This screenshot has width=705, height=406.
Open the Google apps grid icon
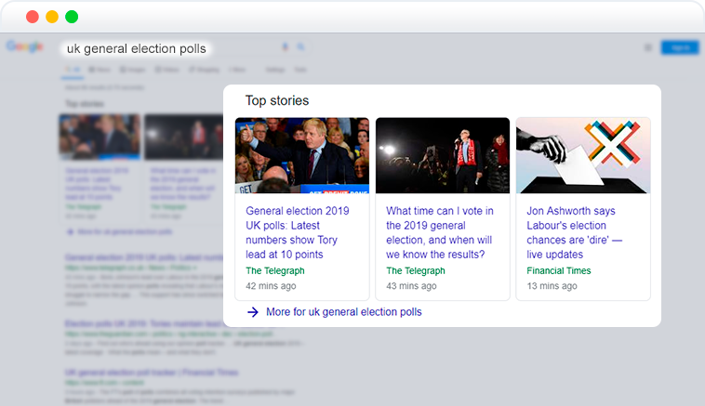click(648, 47)
